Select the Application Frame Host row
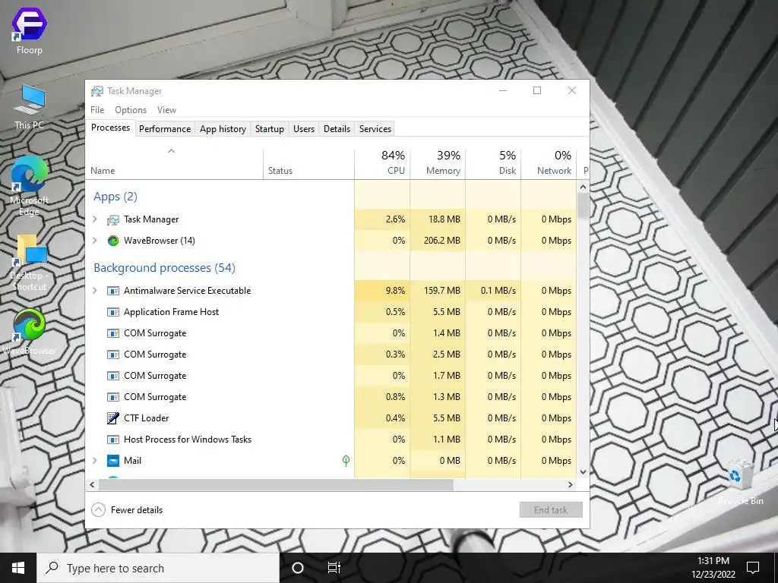 click(331, 312)
